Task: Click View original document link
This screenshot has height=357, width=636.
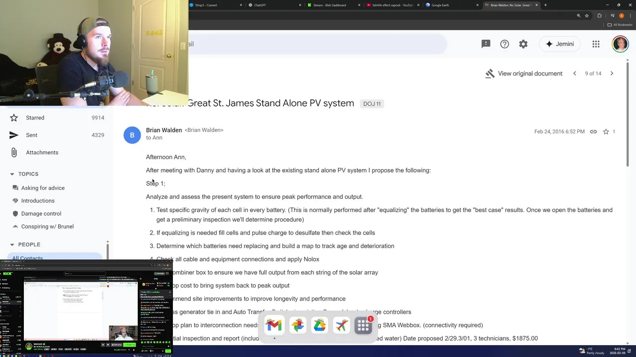Action: tap(524, 73)
